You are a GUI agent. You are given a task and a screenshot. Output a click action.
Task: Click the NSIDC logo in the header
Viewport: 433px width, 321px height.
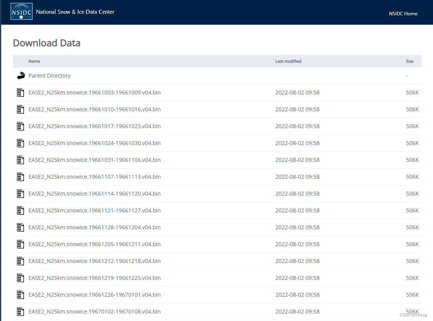pos(22,11)
